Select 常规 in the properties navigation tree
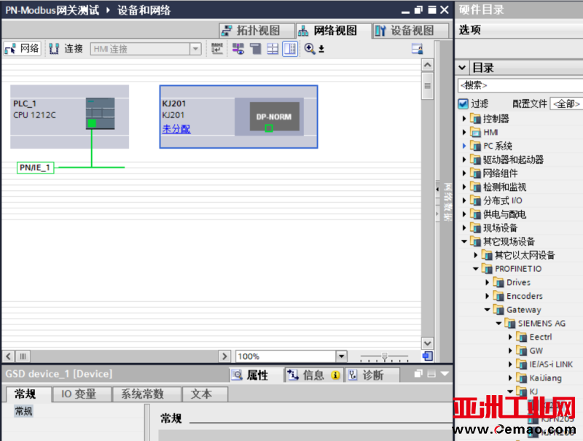583x441 pixels. tap(23, 411)
